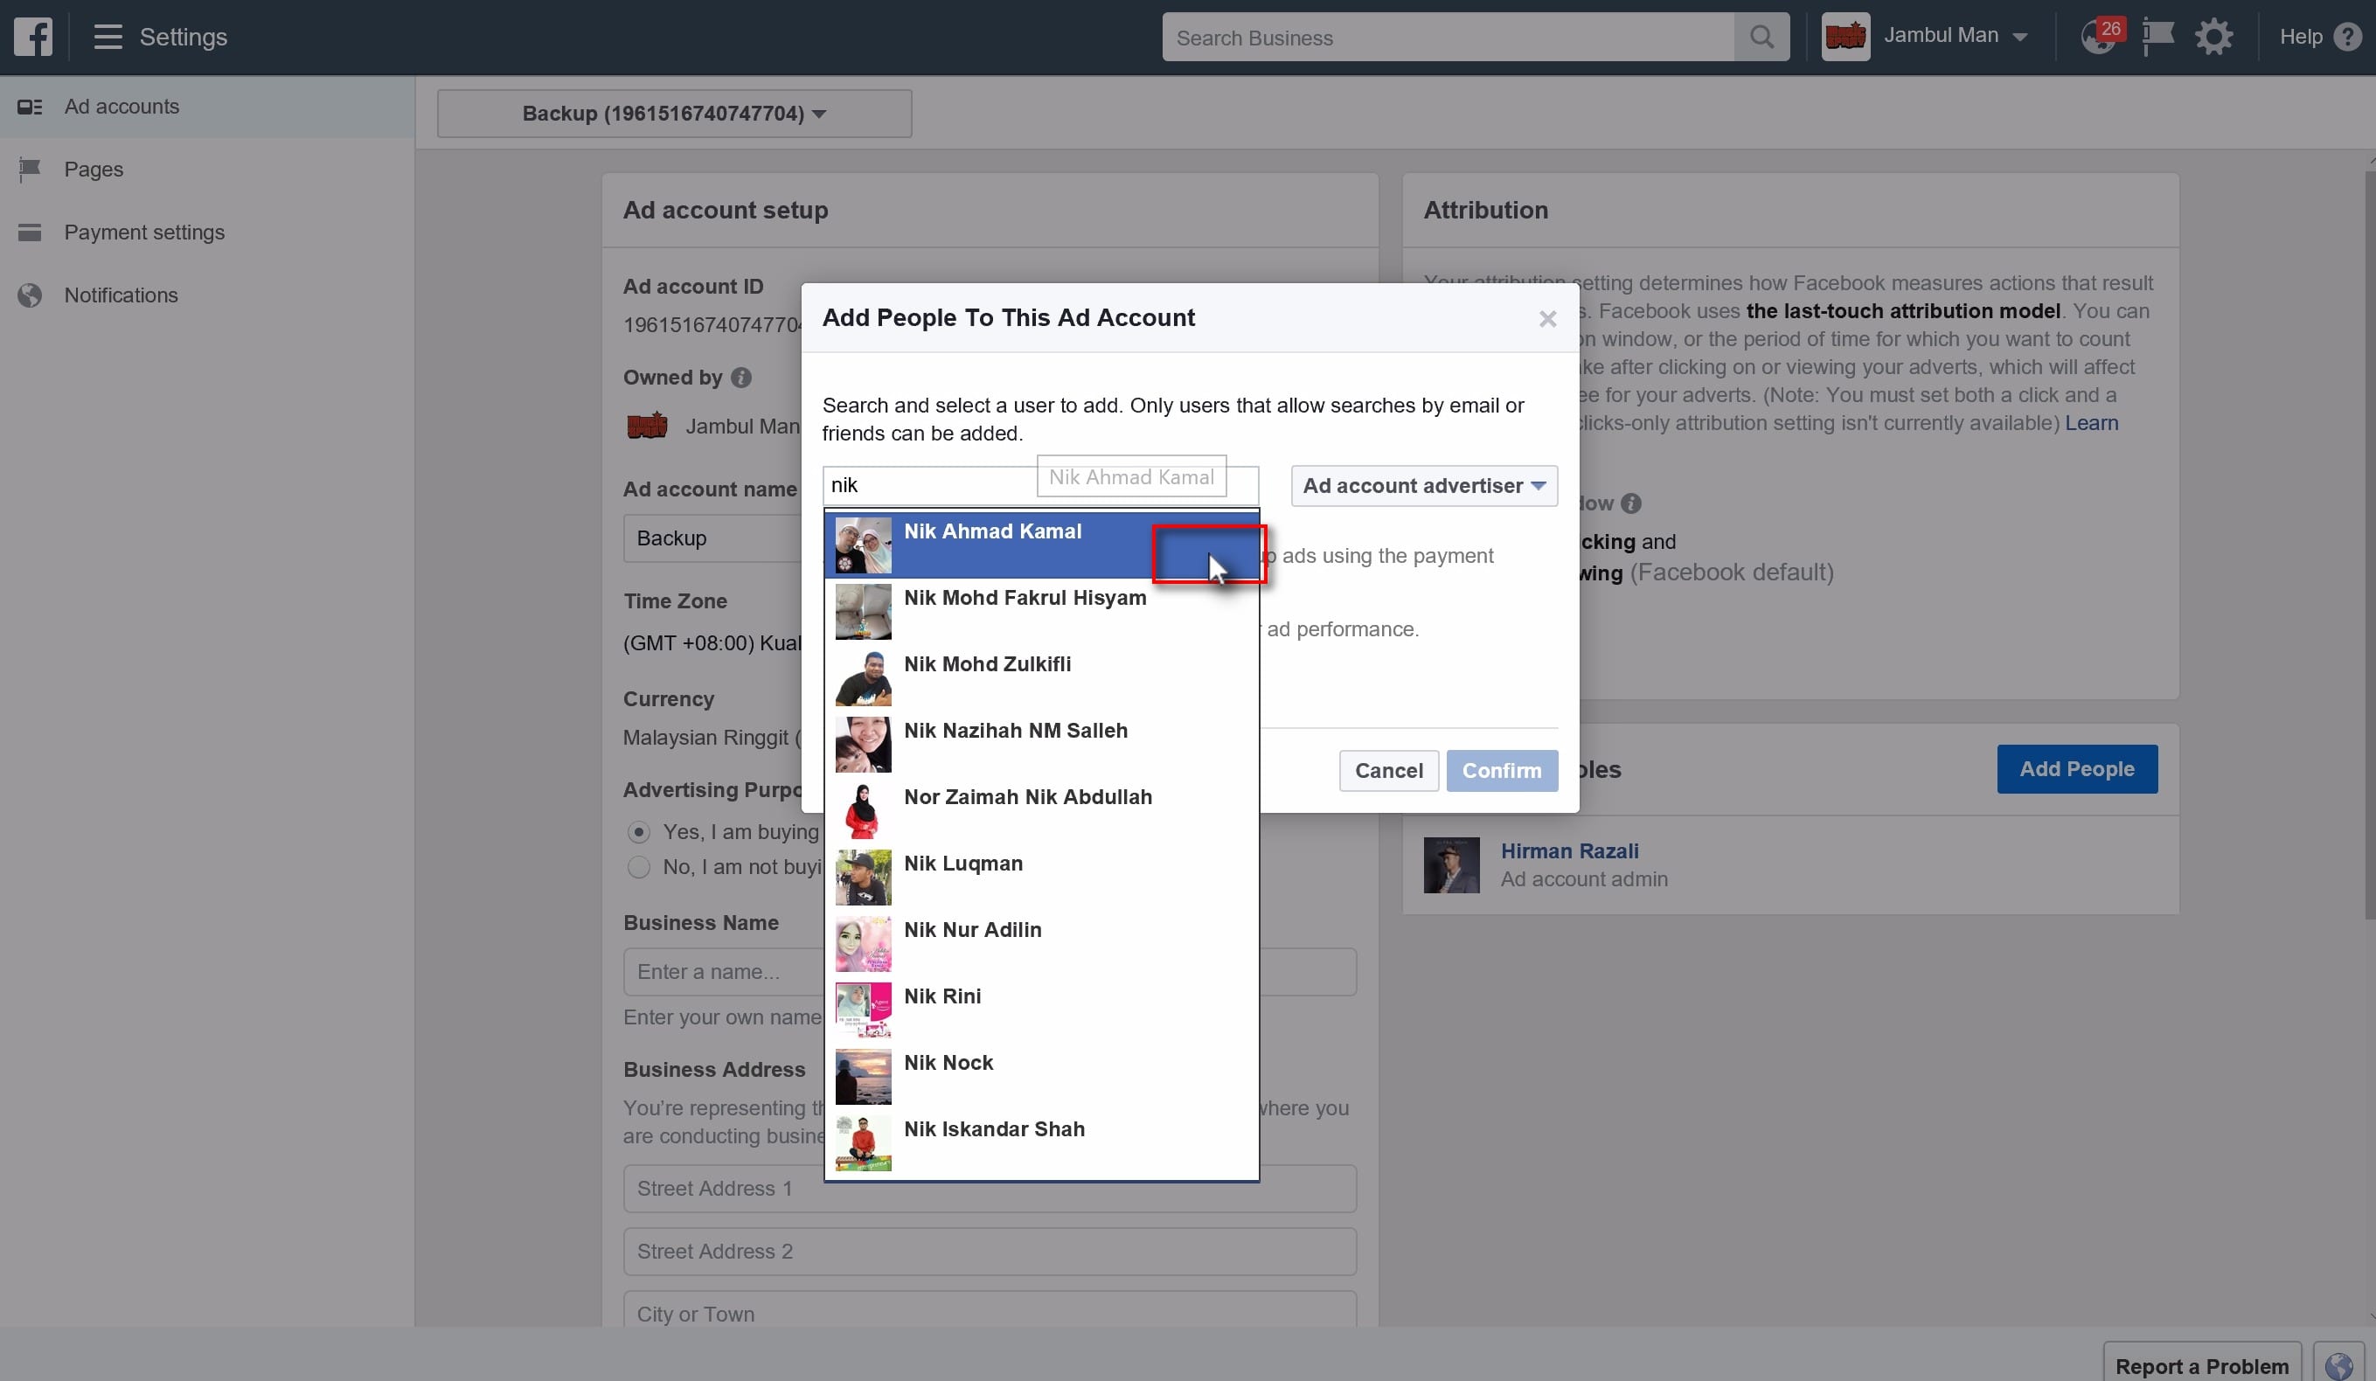Choose Nik Iskandar Shah

[x=1041, y=1142]
